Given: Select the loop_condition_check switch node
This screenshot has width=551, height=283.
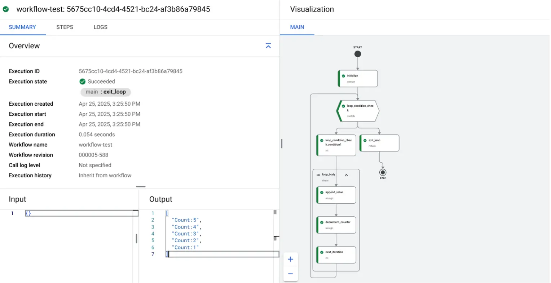Looking at the screenshot, I should pos(357,111).
